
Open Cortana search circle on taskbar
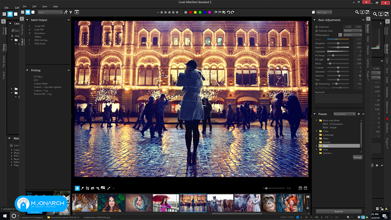click(x=14, y=216)
